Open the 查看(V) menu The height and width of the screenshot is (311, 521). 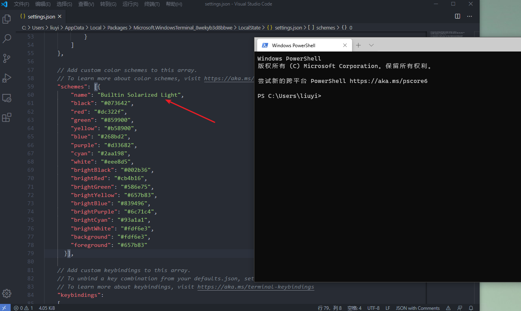point(86,4)
